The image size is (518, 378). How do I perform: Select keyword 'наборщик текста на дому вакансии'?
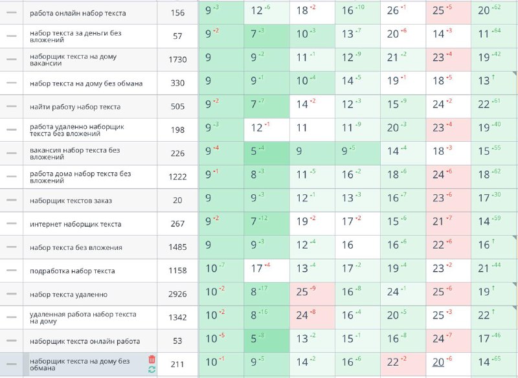pos(73,60)
